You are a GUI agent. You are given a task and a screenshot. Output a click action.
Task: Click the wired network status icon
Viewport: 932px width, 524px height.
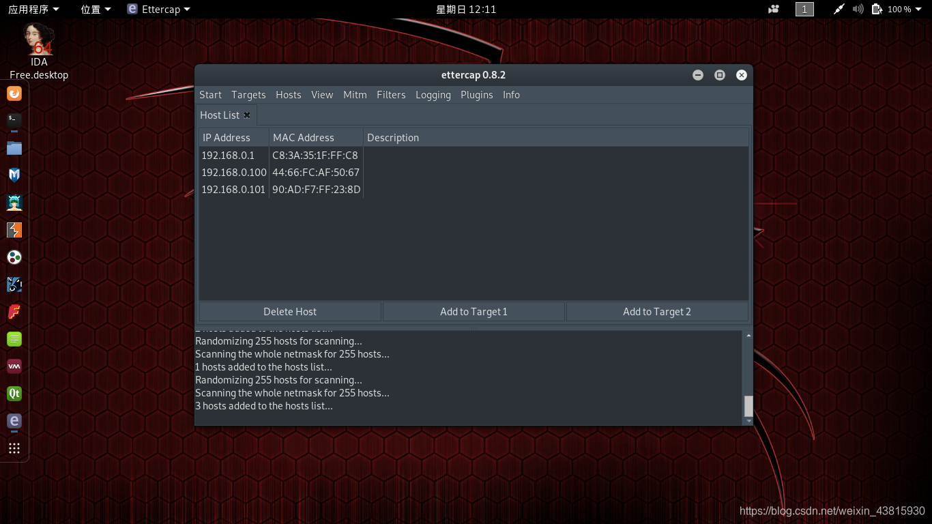[839, 9]
